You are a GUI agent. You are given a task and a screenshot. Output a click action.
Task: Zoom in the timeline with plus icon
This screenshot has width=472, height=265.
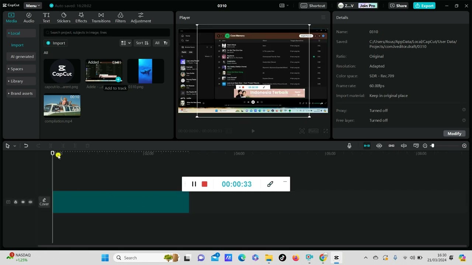tap(464, 146)
